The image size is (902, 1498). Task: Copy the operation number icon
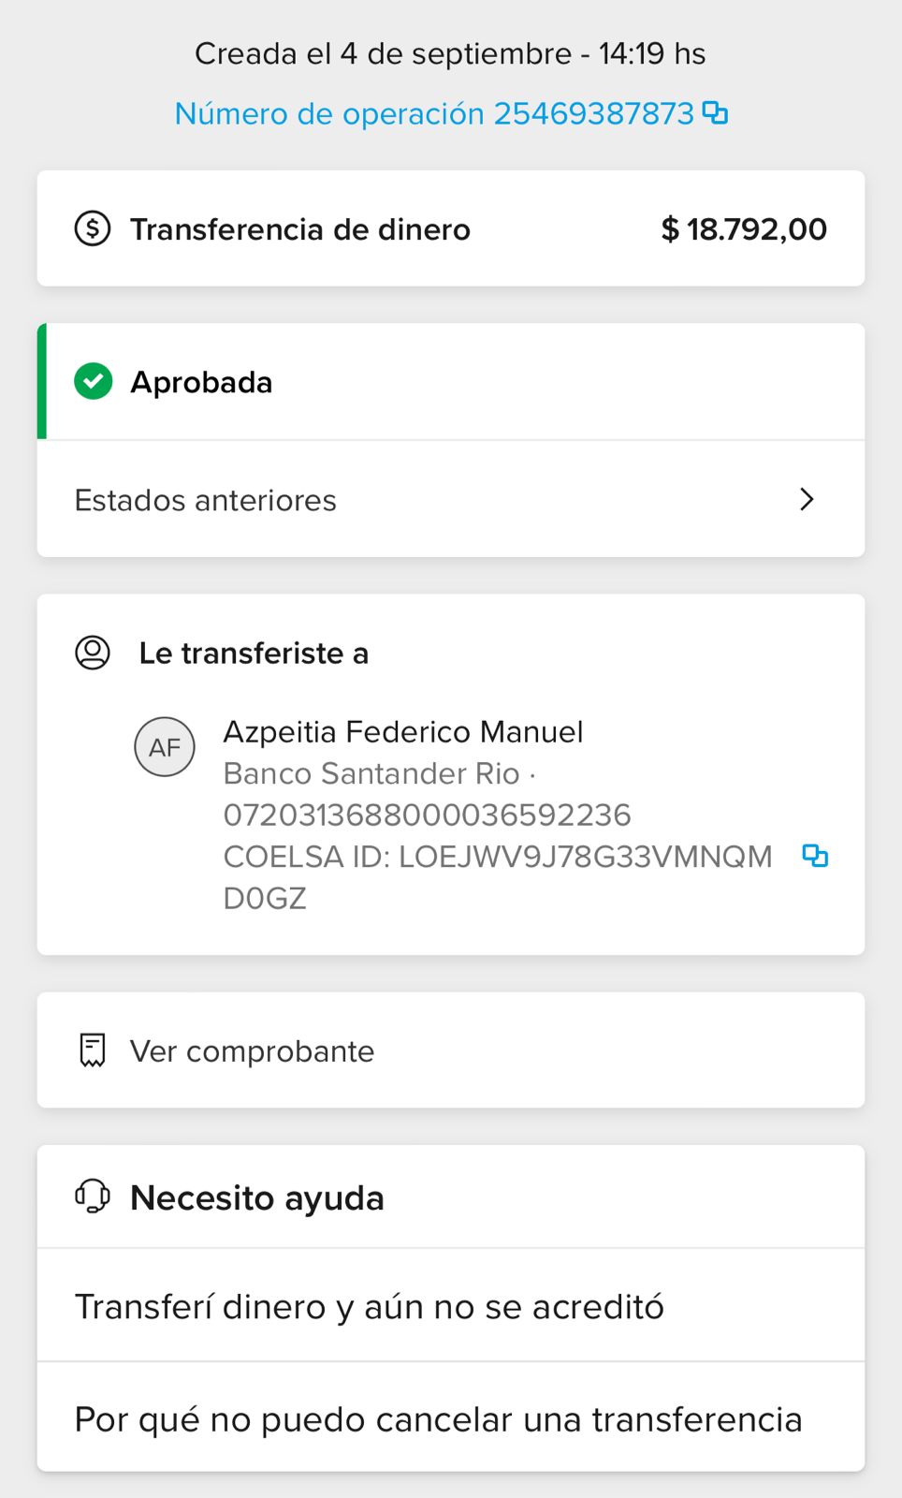tap(715, 113)
